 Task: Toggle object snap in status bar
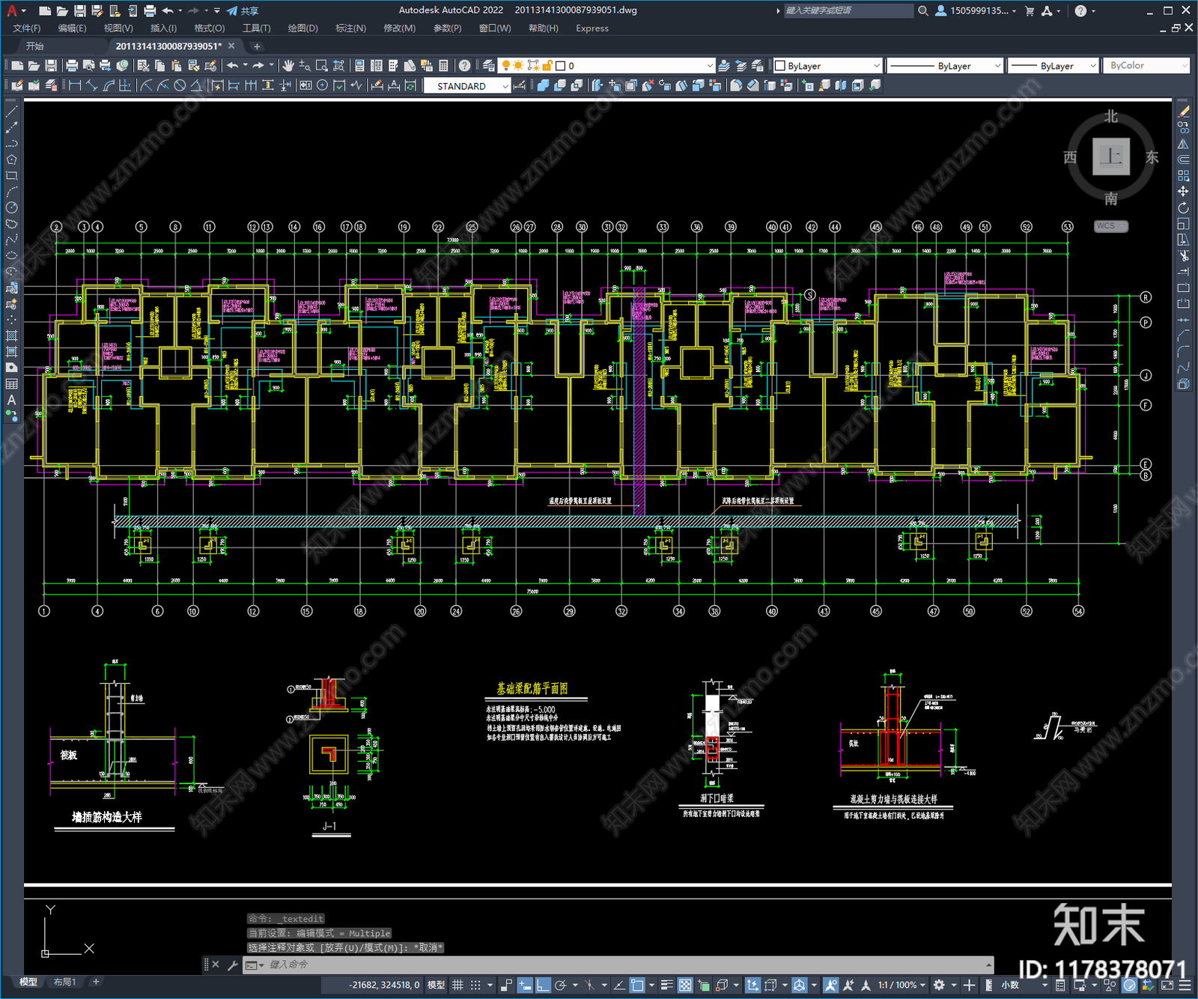(637, 985)
